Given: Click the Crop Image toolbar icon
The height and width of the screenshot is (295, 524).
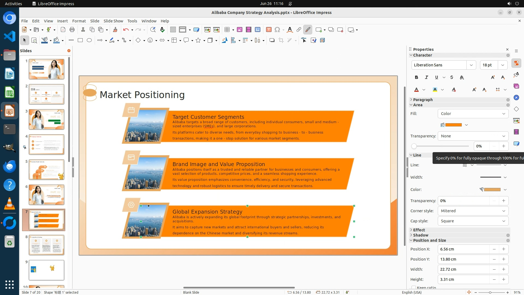Looking at the screenshot, I should (281, 40).
